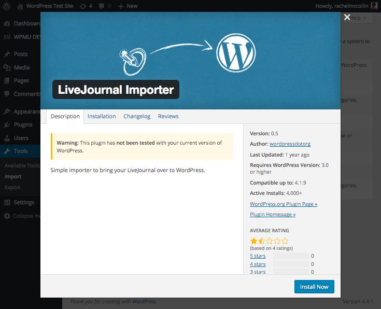Open the Plugin Homepage link
381x309 pixels.
(x=273, y=215)
